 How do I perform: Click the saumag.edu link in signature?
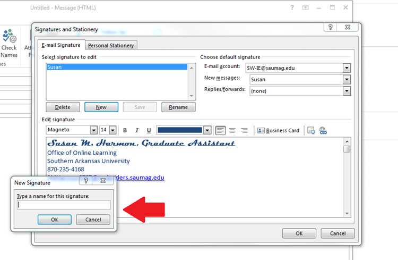(x=141, y=177)
